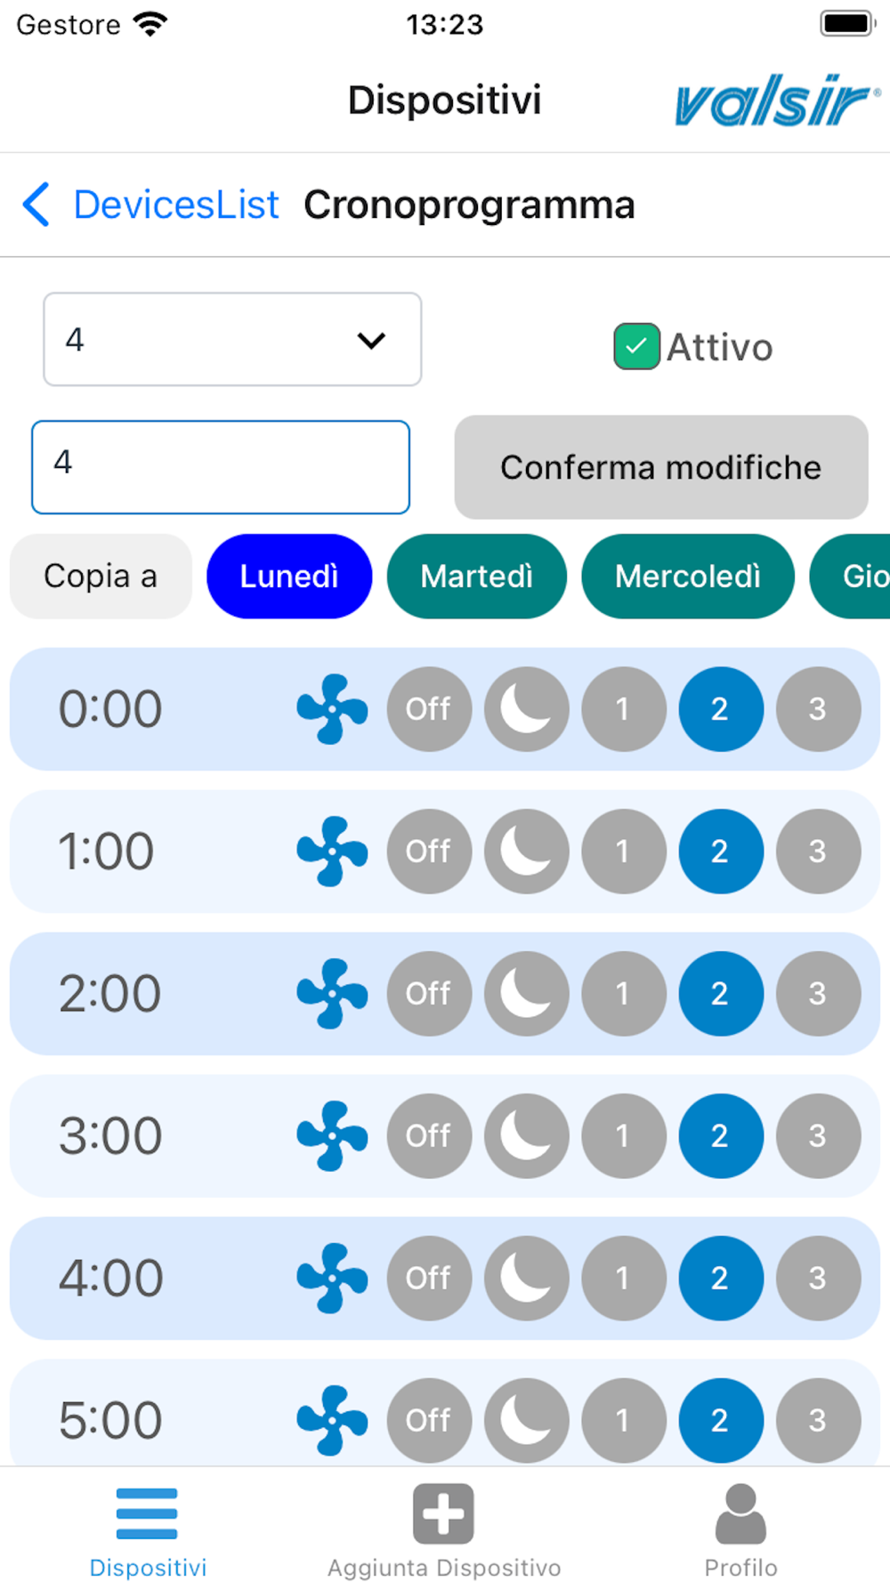Select the Lunedì day tab
The width and height of the screenshot is (890, 1582).
click(289, 577)
